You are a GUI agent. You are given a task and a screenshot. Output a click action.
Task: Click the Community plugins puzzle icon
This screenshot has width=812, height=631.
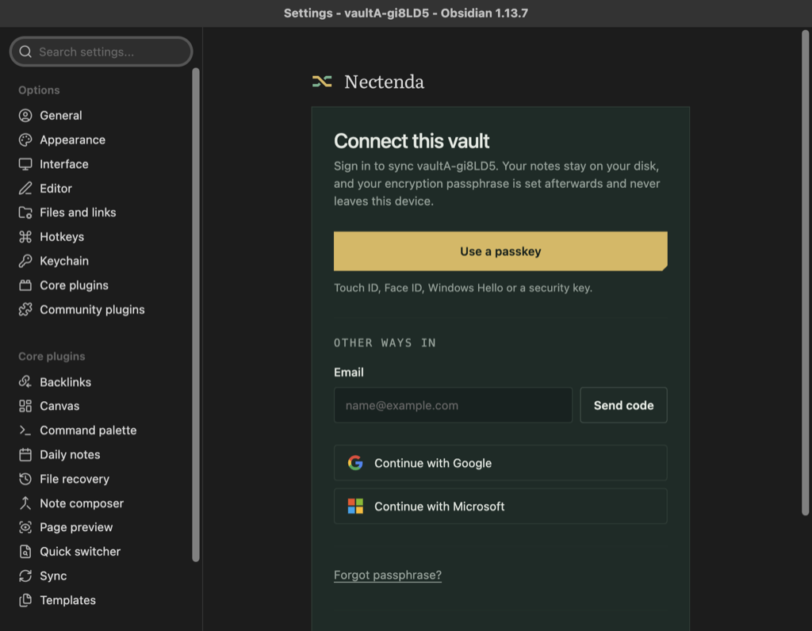click(x=25, y=309)
